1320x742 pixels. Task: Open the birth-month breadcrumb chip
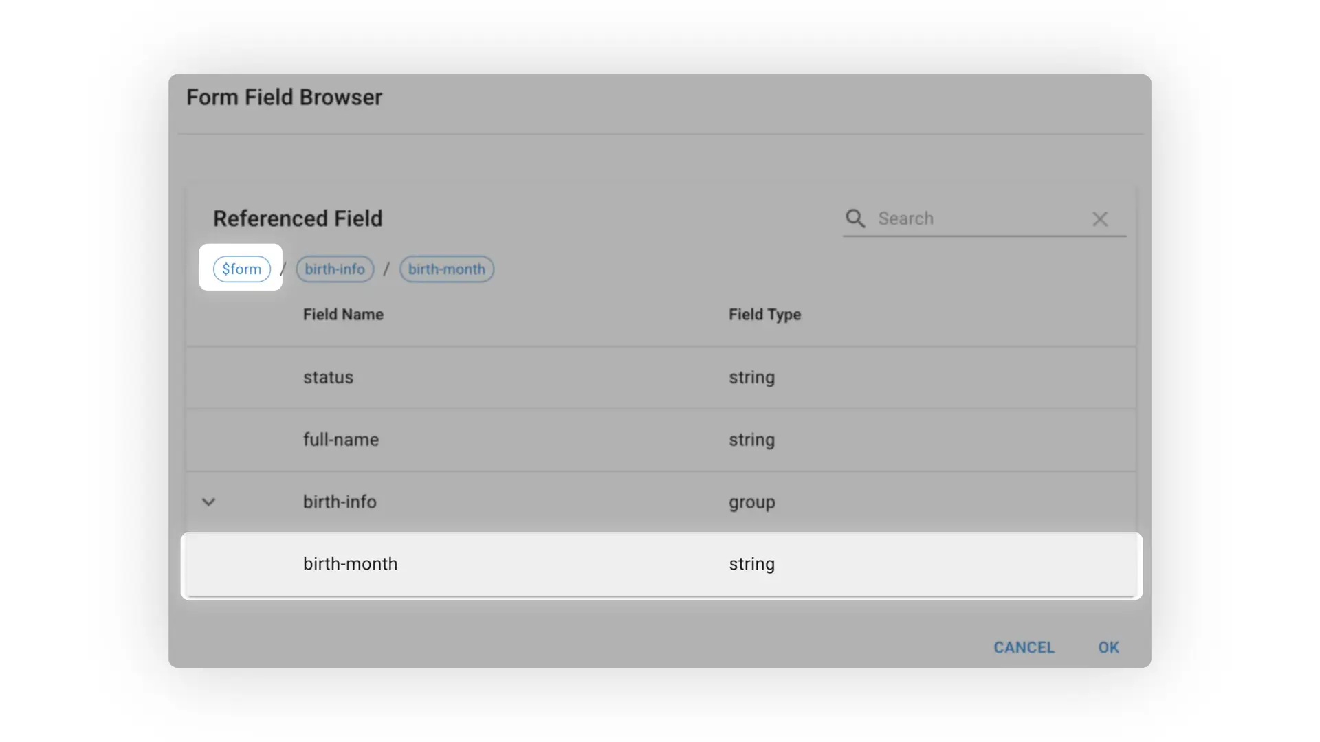[x=446, y=269]
